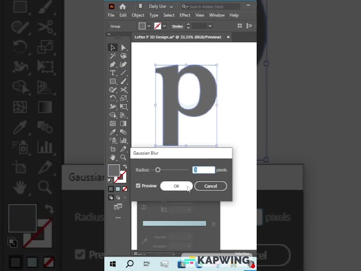Viewport: 361px width, 271px height.
Task: Choose the Lasso tool
Action: coord(124,56)
